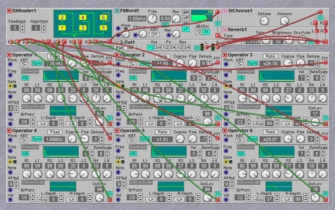Click Operator 4 Fixed mode button
Screen dimensions: 335x210
(55, 132)
